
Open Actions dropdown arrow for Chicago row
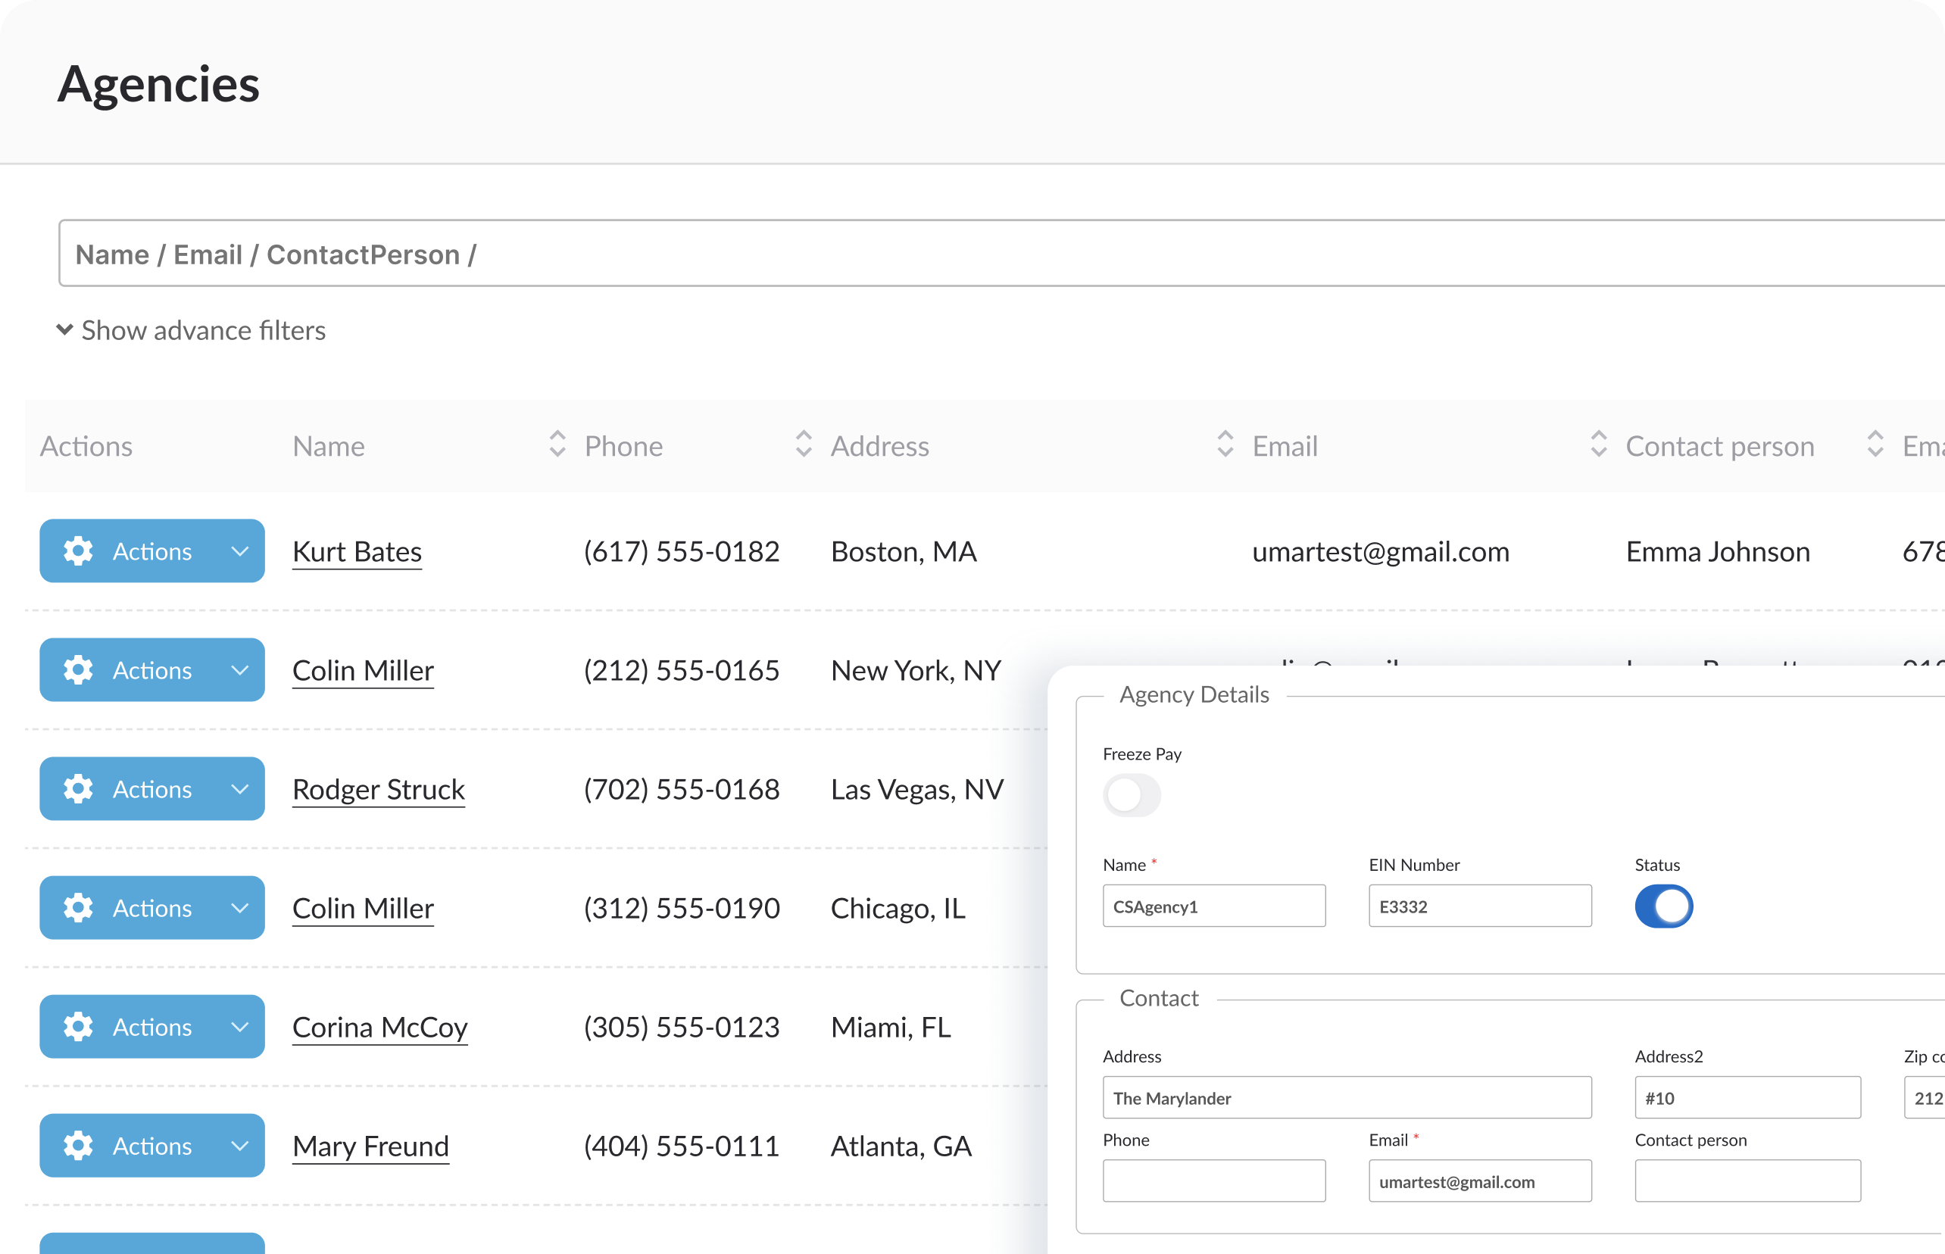tap(239, 908)
